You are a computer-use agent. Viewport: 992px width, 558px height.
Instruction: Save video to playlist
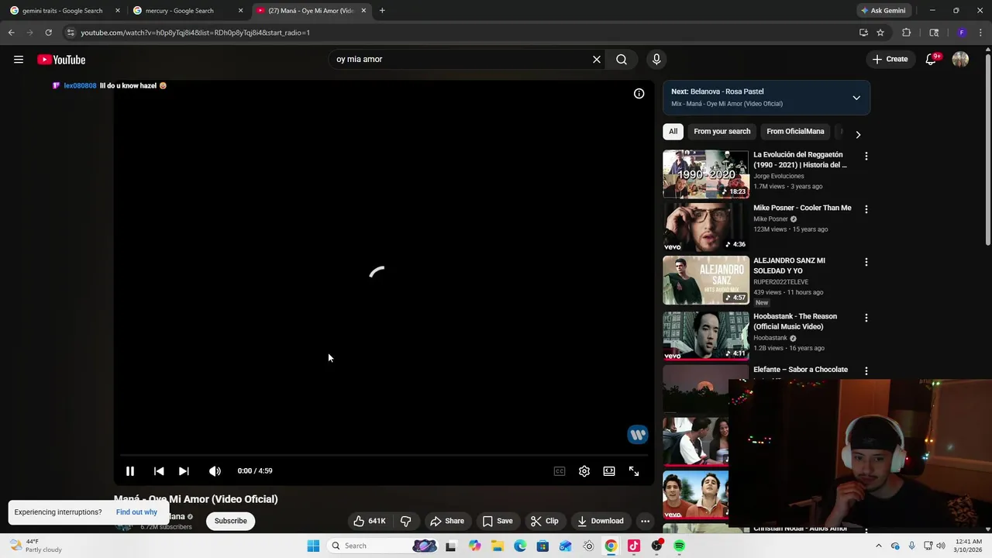coord(498,521)
